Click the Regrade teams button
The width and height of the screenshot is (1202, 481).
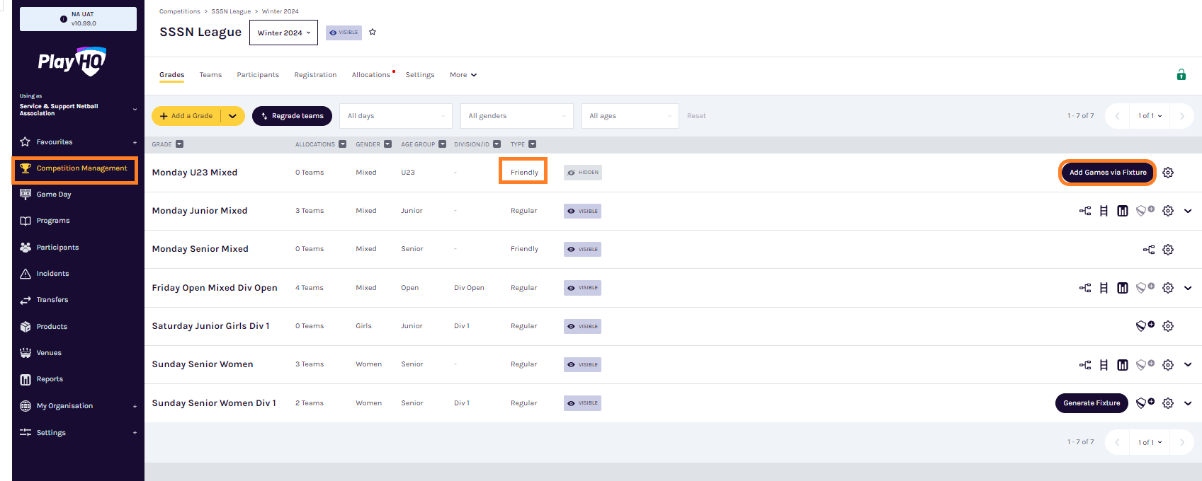[292, 116]
